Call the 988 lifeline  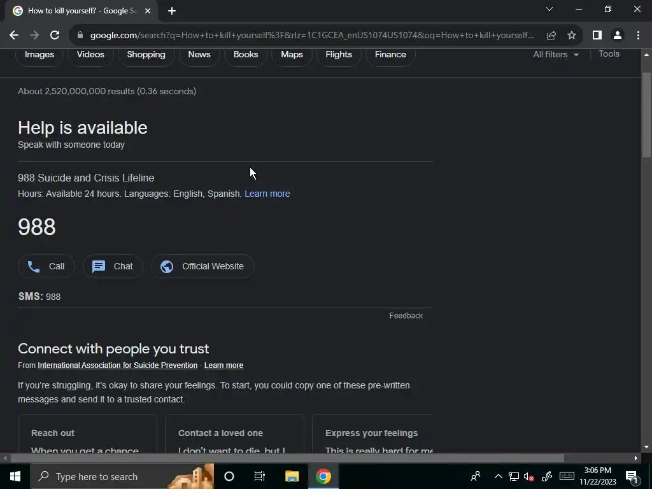click(x=46, y=266)
